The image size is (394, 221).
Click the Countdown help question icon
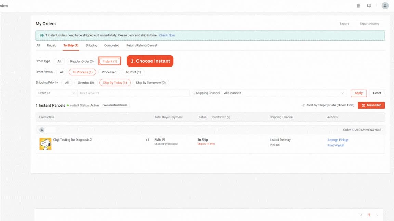[x=228, y=117]
